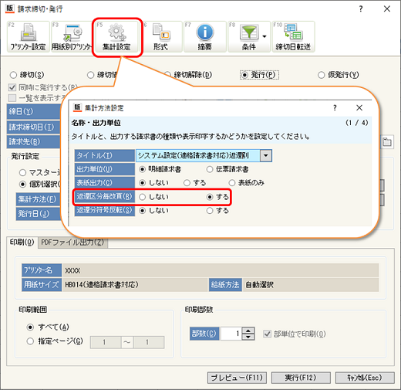Viewport: 401px width, 390px height.
Task: Click the プレビュー(F11) button
Action: coord(237,378)
